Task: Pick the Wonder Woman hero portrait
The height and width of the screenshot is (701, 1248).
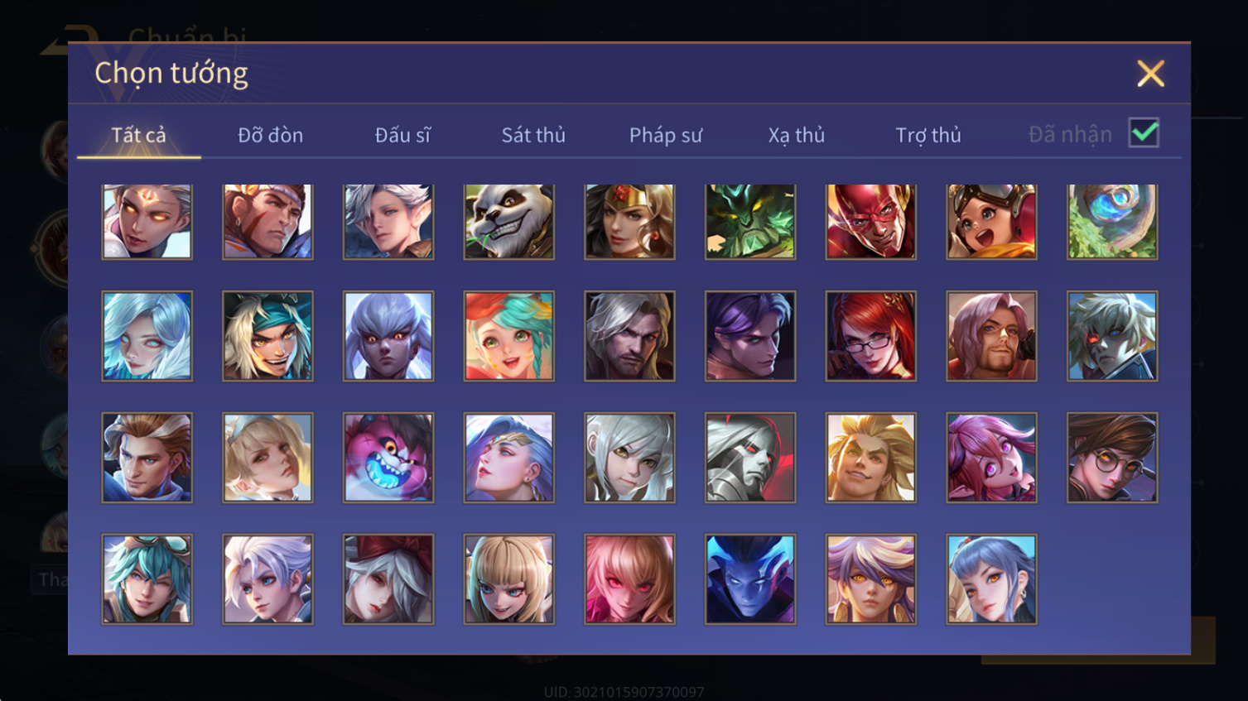Action: click(x=629, y=221)
